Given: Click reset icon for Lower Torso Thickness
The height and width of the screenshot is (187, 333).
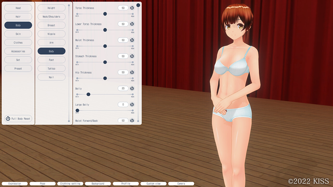Looking at the screenshot, I should tap(132, 24).
